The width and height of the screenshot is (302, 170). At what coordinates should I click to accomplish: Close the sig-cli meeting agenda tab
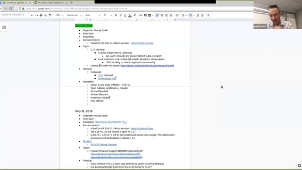pos(30,3)
